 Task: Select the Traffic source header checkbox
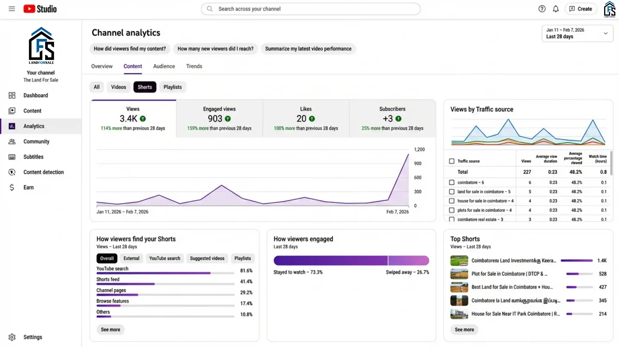[452, 161]
